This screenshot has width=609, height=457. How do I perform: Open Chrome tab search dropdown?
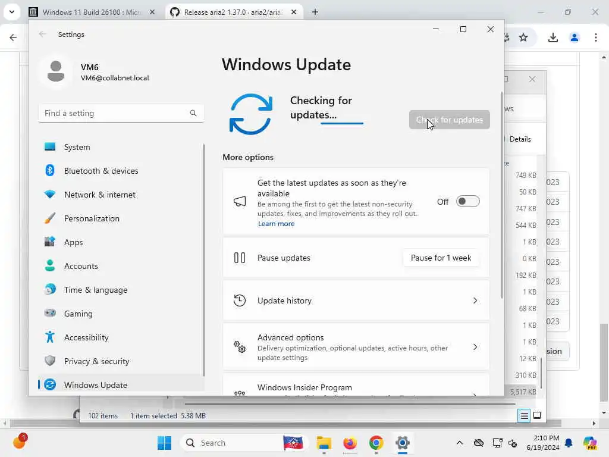(12, 12)
